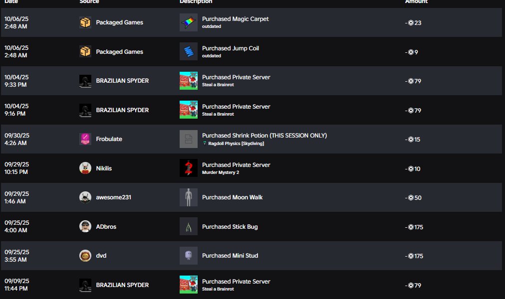Select date 09/09/25 11:44 PM

point(17,285)
